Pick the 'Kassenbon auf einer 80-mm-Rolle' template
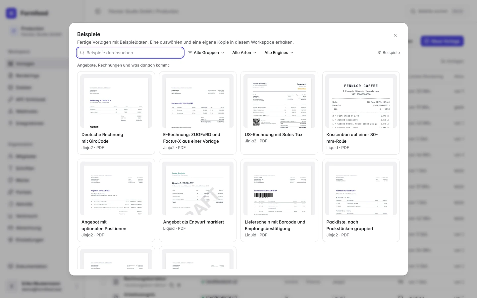Screen dimensions: 477x298 [x=361, y=113]
